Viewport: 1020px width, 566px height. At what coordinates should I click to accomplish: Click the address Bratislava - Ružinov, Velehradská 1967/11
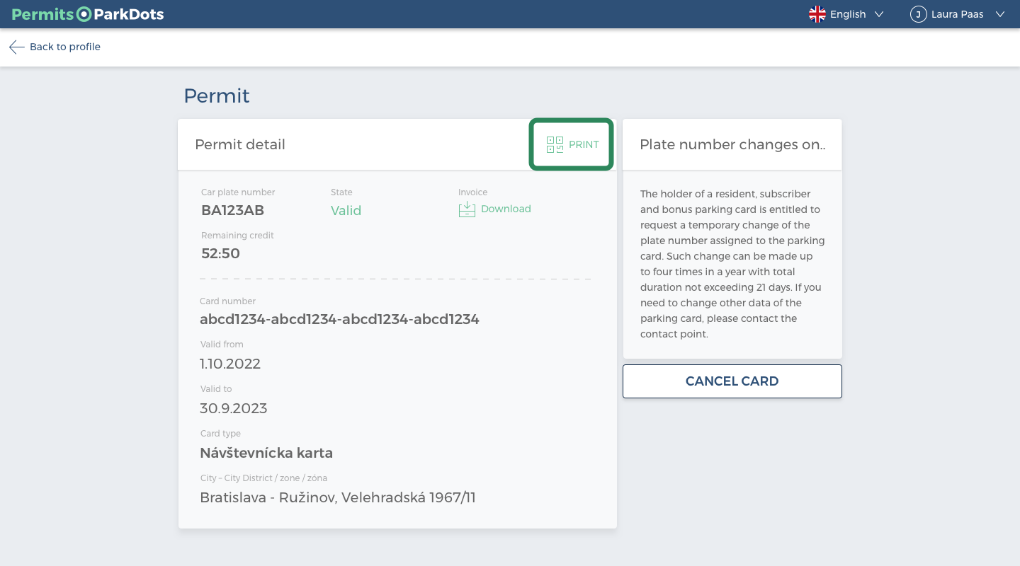(x=338, y=497)
